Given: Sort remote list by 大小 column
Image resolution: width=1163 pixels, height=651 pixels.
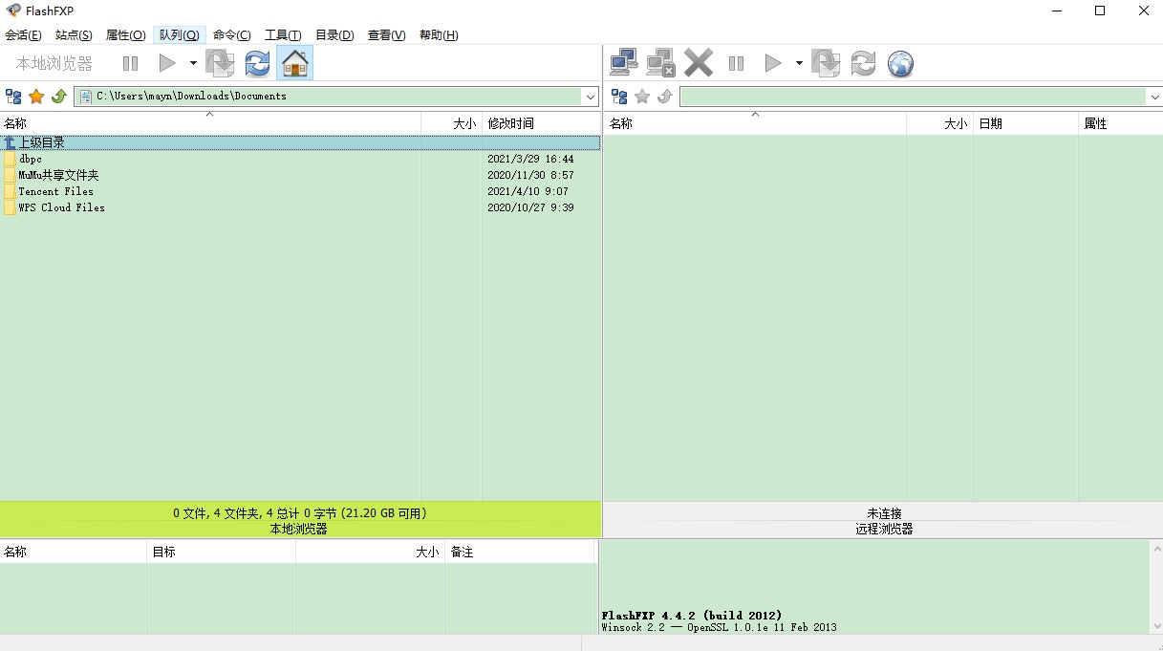Looking at the screenshot, I should pyautogui.click(x=940, y=123).
